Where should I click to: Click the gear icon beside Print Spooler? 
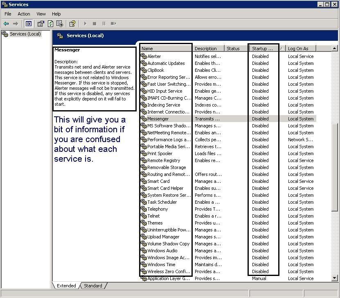144,153
